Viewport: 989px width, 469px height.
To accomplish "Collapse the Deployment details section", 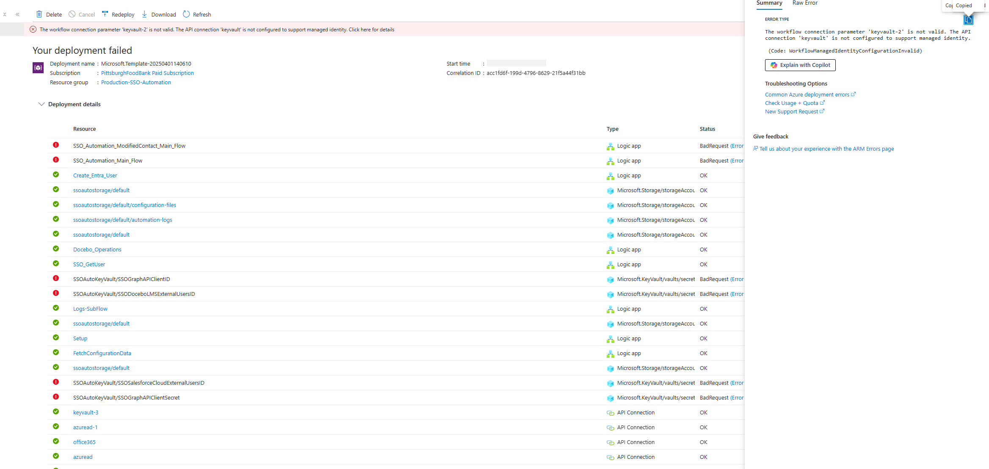I will point(41,104).
